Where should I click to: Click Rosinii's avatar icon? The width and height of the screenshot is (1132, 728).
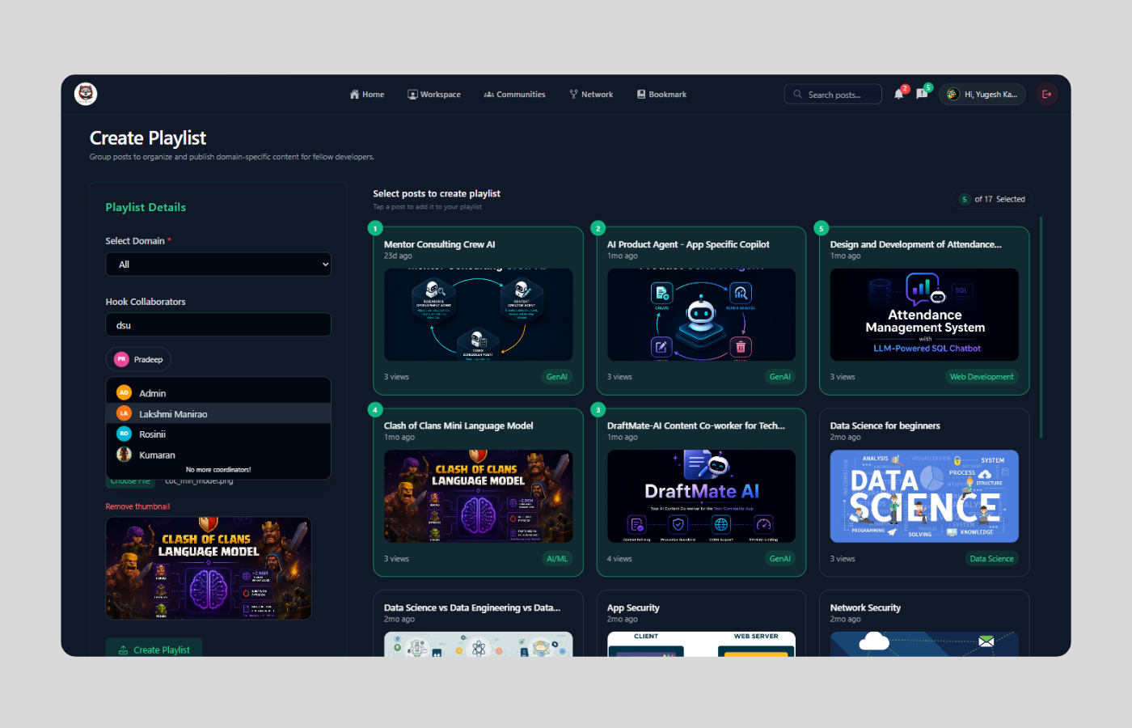click(x=124, y=434)
